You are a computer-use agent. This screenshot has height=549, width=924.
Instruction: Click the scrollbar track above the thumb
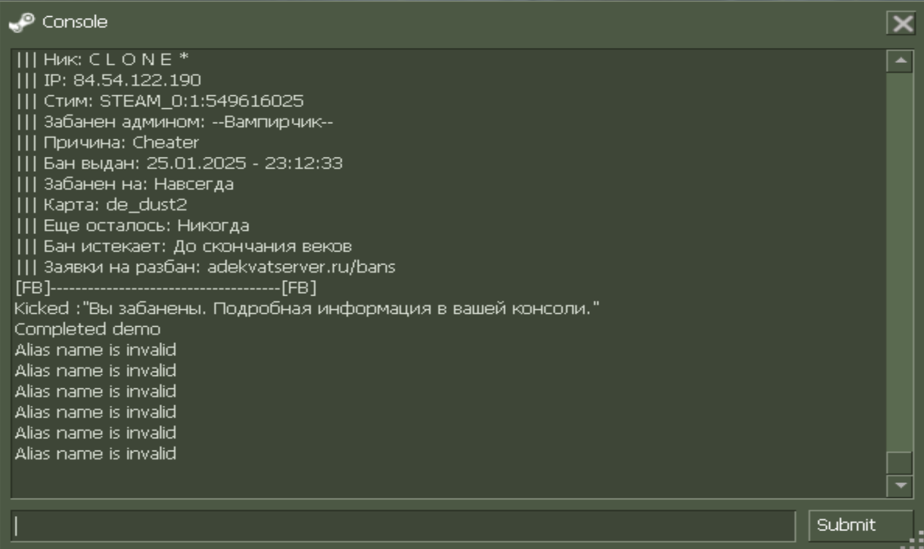click(x=900, y=261)
